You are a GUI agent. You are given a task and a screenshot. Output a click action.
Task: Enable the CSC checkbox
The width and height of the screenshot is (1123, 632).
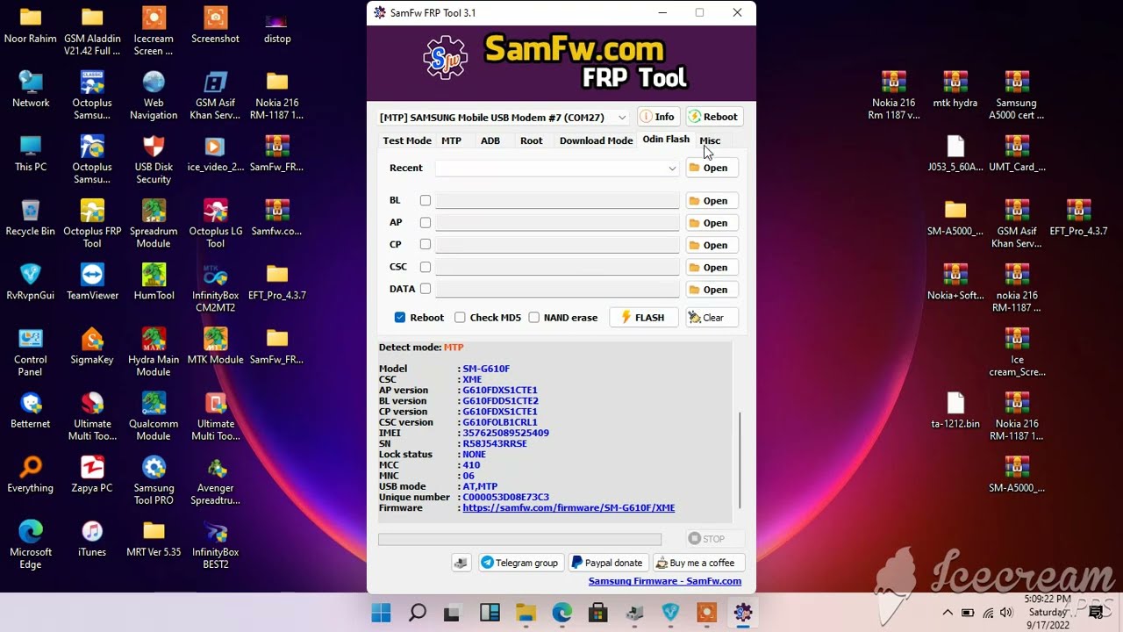point(426,267)
